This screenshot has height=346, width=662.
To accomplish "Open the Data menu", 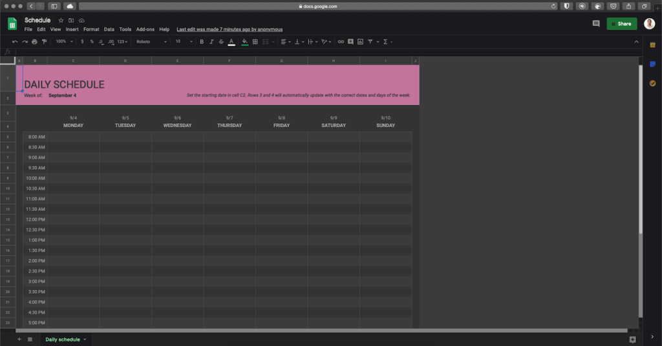I will (x=109, y=30).
